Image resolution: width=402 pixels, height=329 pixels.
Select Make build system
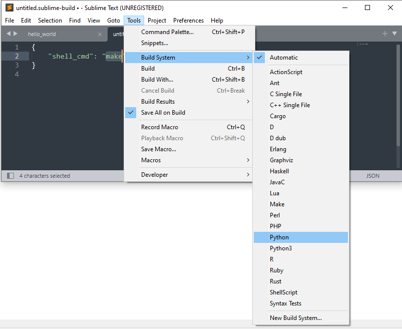click(x=301, y=204)
